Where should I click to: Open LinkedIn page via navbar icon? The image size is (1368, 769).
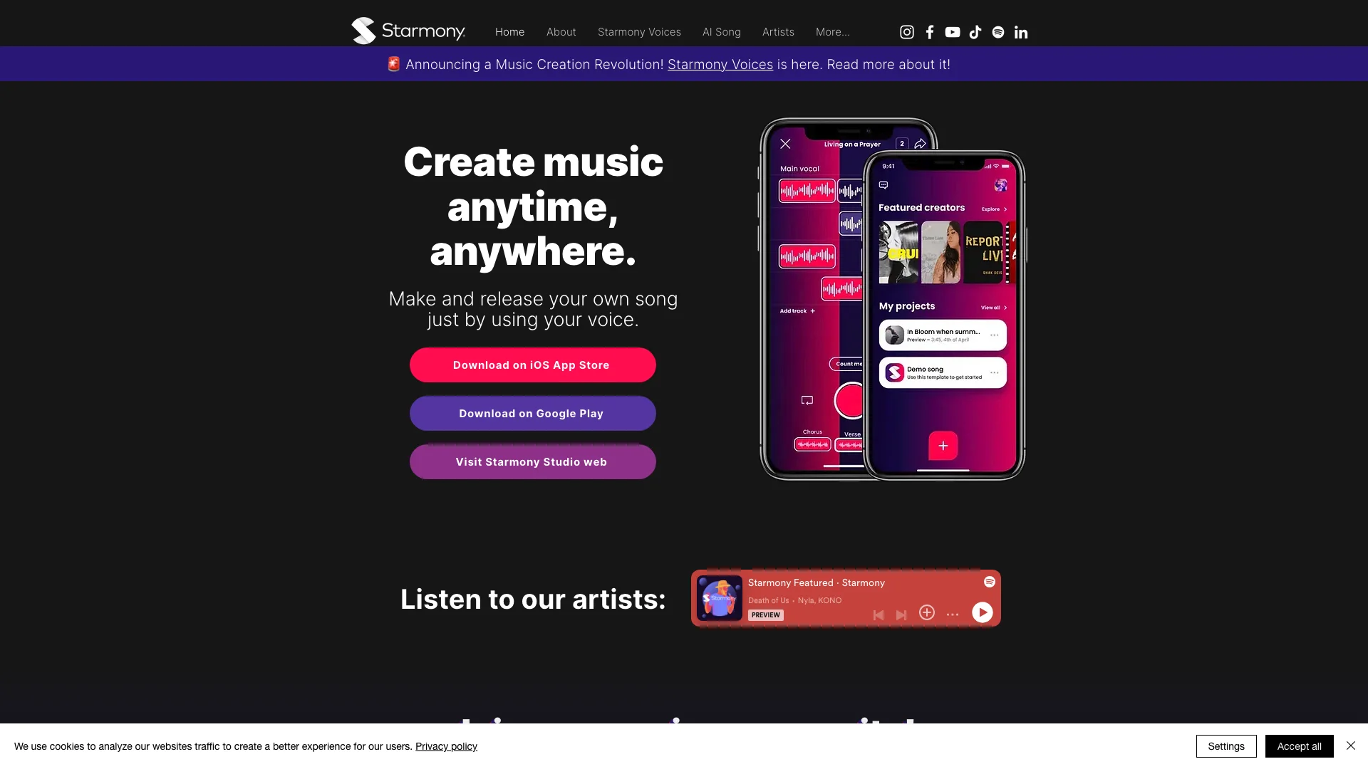(x=1020, y=32)
